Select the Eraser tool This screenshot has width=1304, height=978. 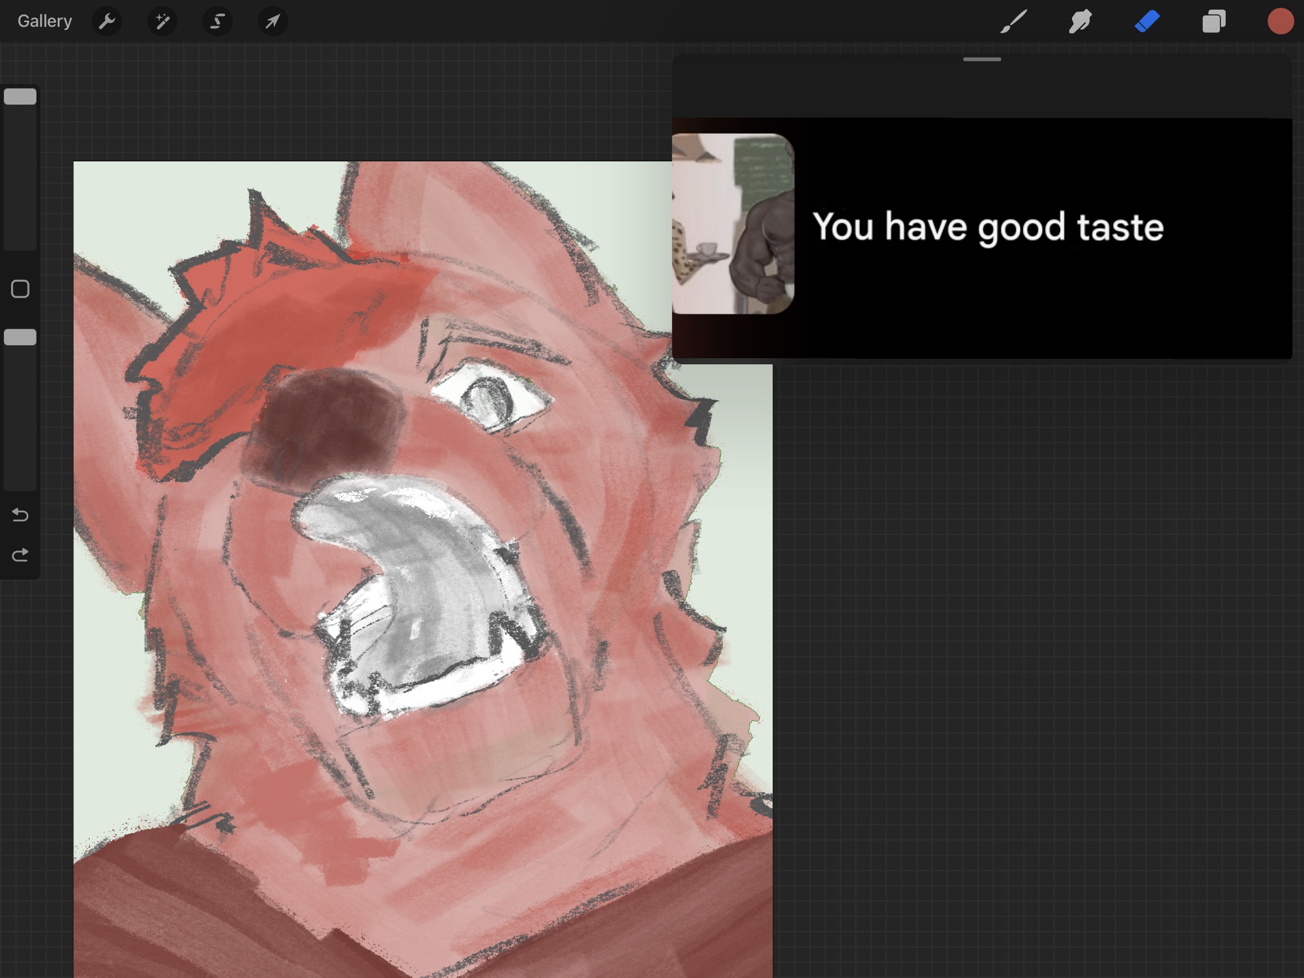[1148, 22]
